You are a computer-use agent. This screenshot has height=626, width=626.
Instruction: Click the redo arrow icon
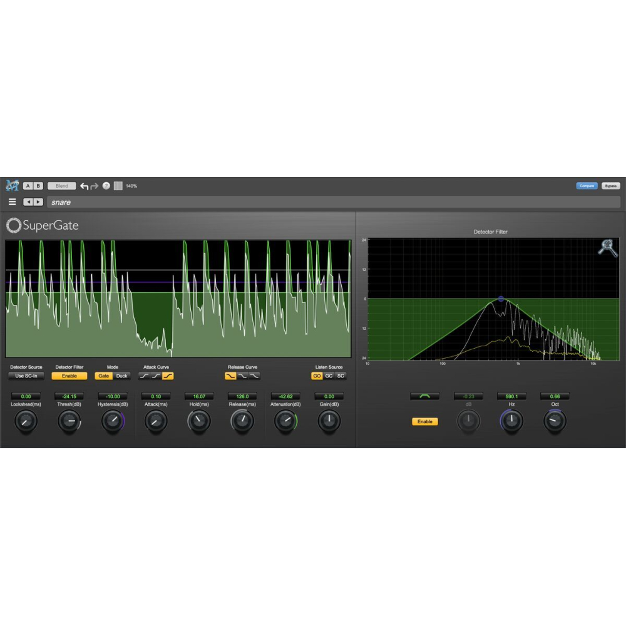coord(95,186)
